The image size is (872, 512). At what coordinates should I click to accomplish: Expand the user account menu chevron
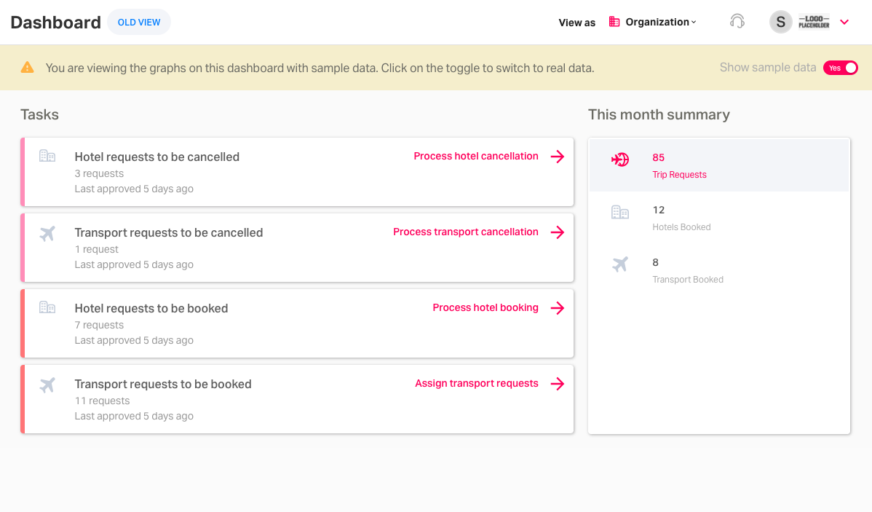click(844, 22)
